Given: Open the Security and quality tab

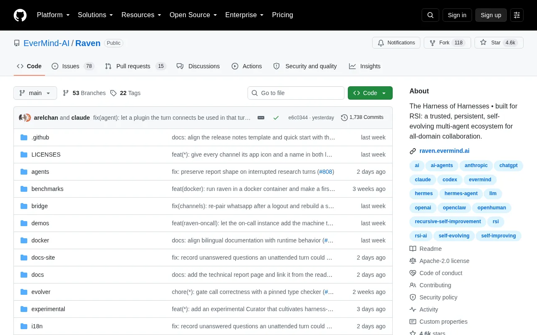Looking at the screenshot, I should point(305,66).
